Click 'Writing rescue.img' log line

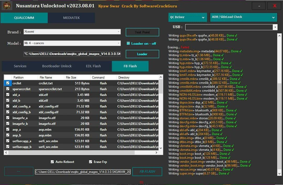click(x=201, y=169)
